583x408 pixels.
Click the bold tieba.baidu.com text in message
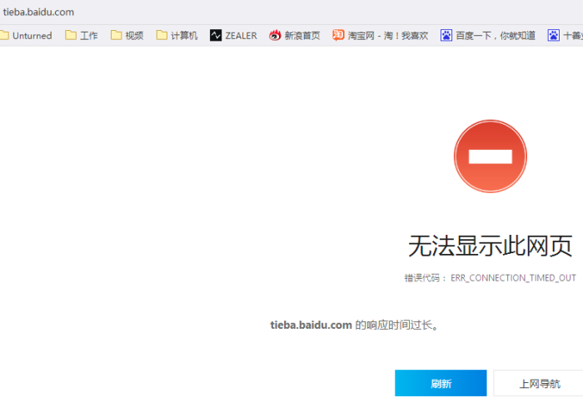point(311,325)
